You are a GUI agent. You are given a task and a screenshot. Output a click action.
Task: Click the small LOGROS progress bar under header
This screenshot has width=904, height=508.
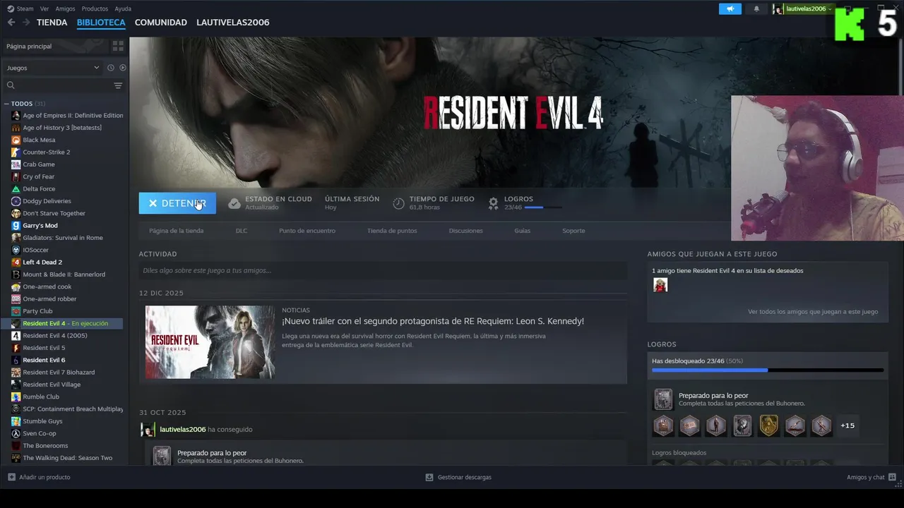[x=543, y=207]
